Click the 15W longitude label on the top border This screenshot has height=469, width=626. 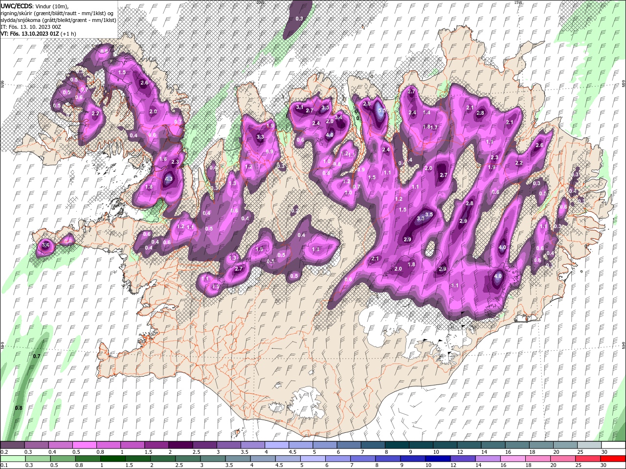(518, 2)
